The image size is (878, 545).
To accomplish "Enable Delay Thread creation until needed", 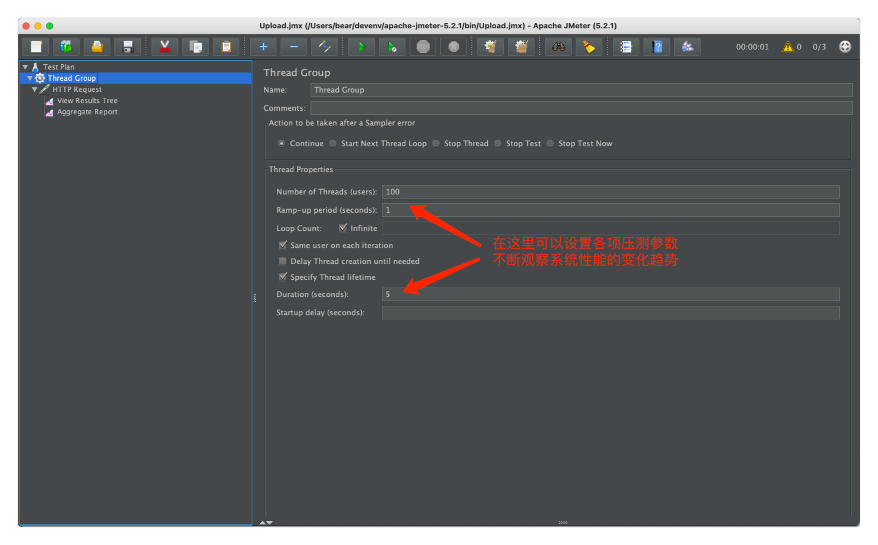I will point(283,260).
